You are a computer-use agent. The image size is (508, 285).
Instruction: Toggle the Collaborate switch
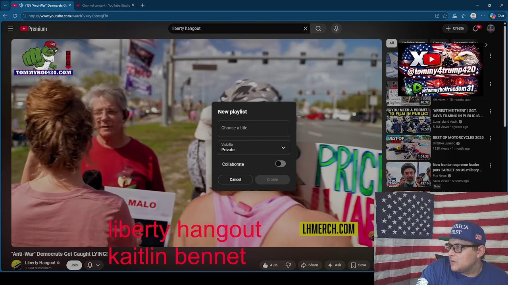tap(280, 164)
